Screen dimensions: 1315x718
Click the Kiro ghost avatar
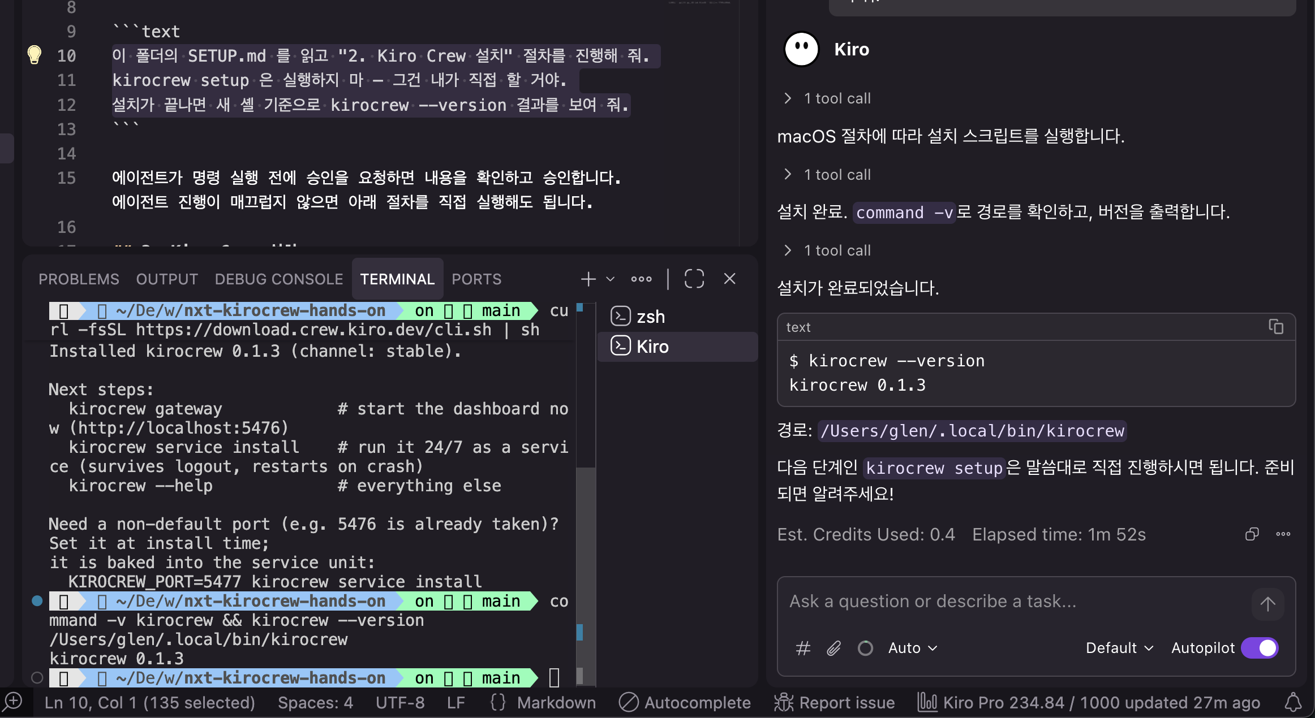(x=801, y=49)
